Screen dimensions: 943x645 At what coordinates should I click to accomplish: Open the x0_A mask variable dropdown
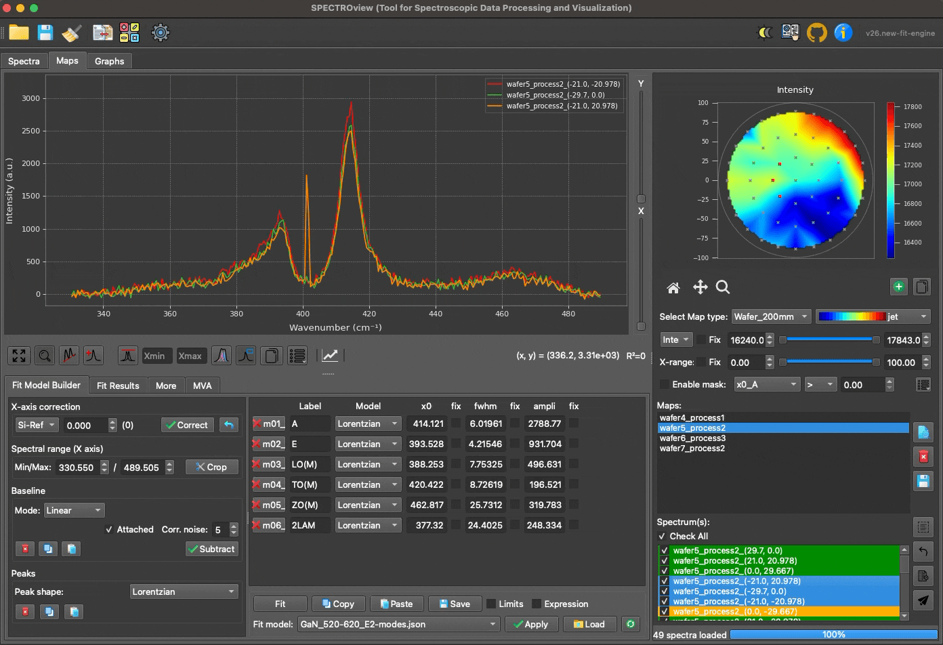767,384
